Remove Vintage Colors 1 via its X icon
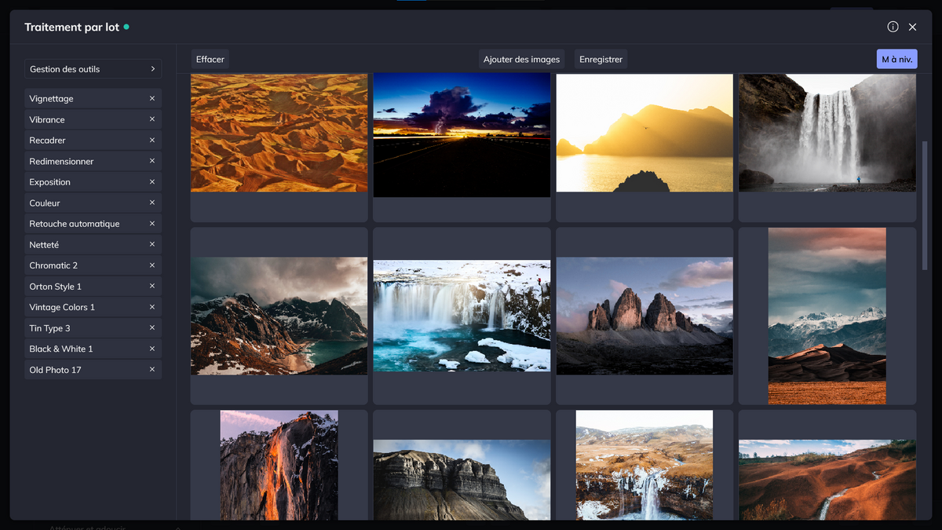This screenshot has width=942, height=530. (x=152, y=307)
